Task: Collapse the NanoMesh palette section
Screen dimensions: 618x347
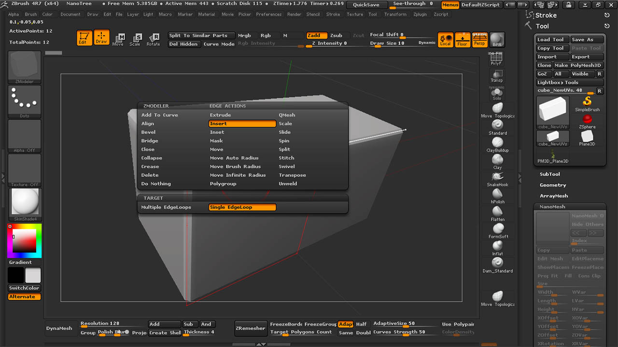Action: pyautogui.click(x=552, y=207)
